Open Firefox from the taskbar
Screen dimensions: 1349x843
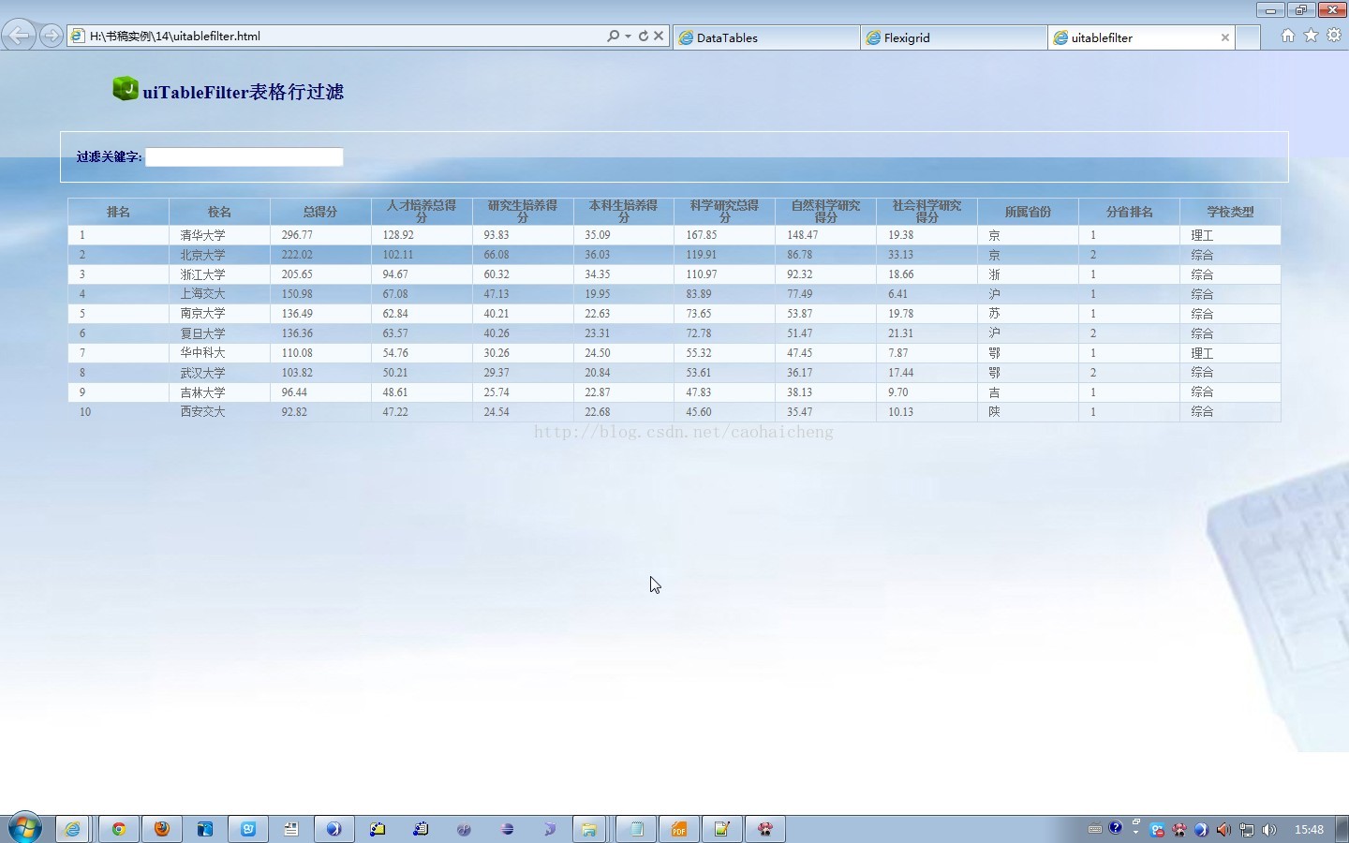coord(162,829)
